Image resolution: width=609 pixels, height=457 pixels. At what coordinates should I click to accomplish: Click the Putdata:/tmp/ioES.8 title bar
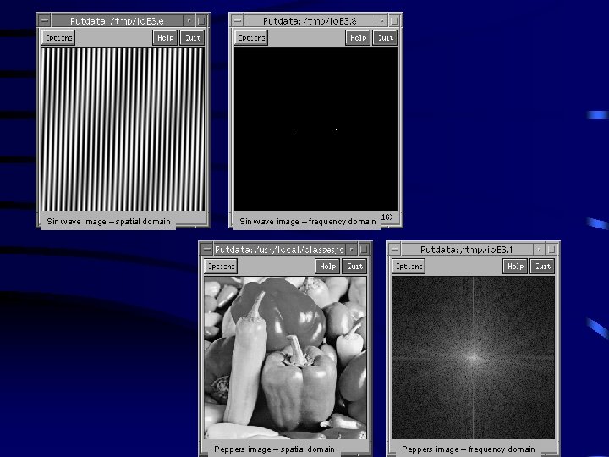pyautogui.click(x=310, y=20)
